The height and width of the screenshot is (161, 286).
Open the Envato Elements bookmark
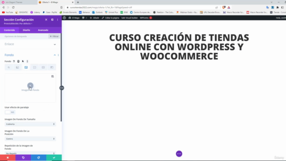point(68,13)
